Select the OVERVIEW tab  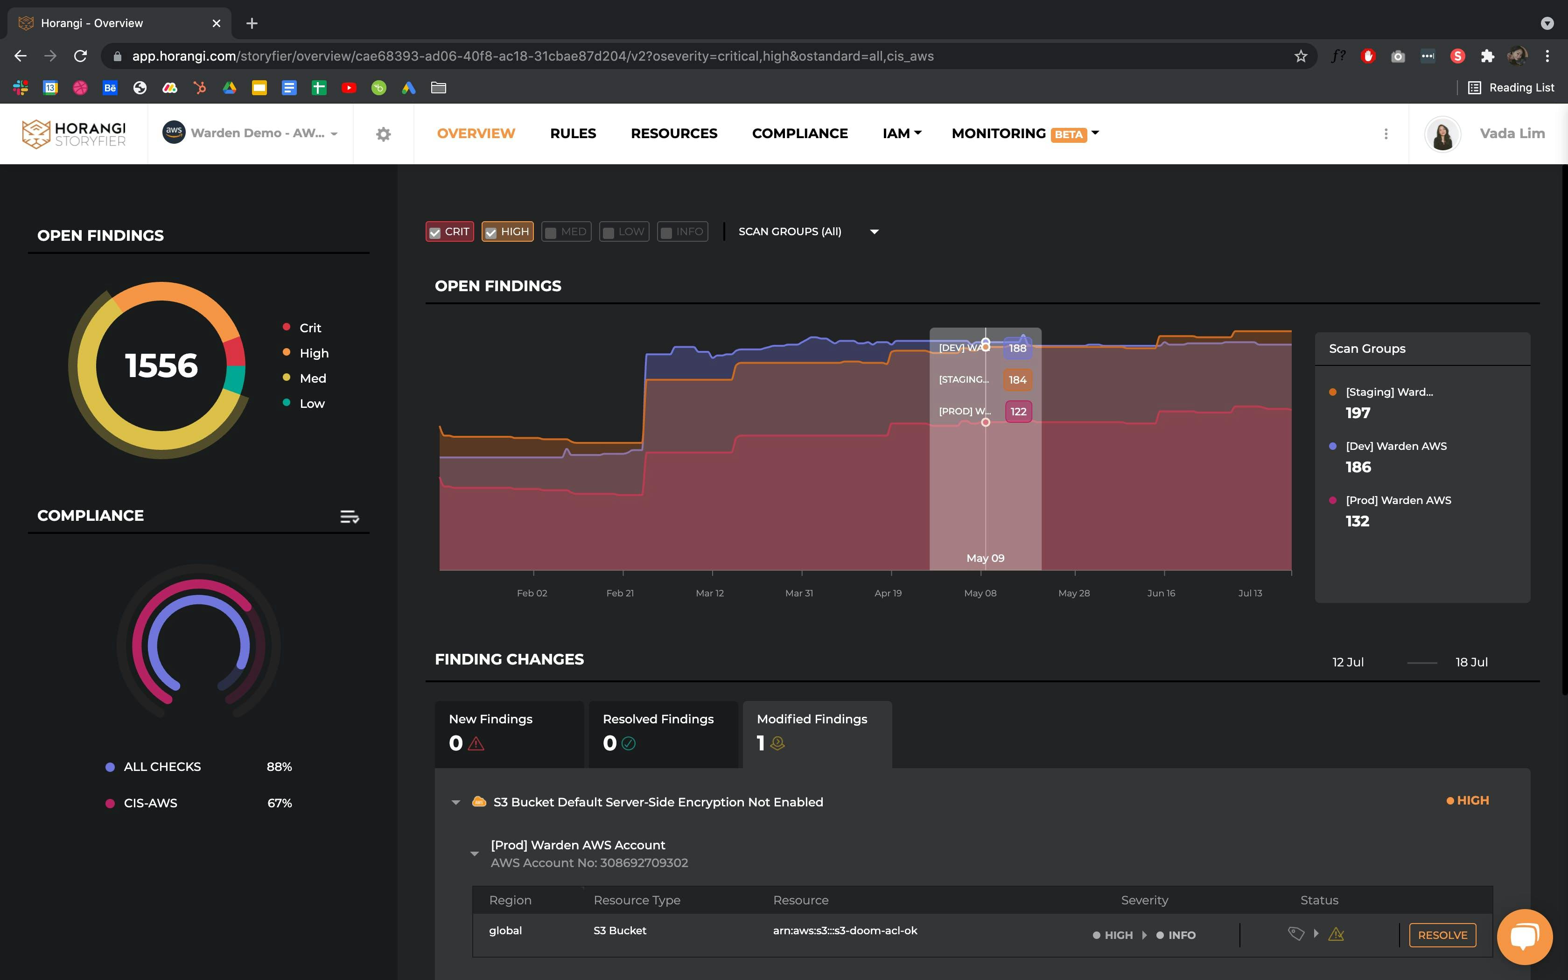[475, 133]
